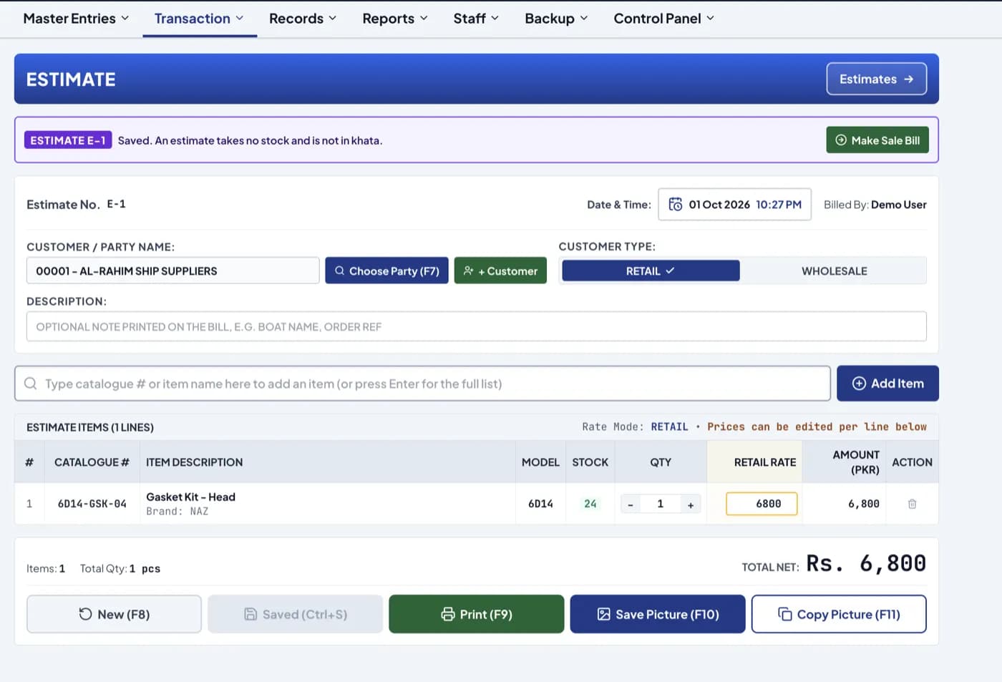
Task: Open the date and time picker
Action: (x=734, y=205)
